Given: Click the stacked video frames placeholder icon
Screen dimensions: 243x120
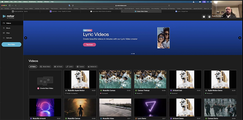Looking at the screenshot, I should [x=45, y=81].
